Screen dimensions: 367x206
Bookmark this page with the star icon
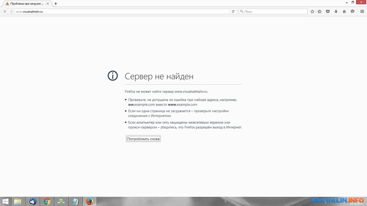(312, 12)
